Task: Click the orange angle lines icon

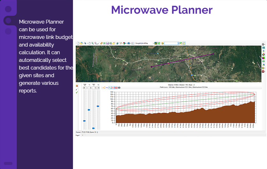Action: 104,88
